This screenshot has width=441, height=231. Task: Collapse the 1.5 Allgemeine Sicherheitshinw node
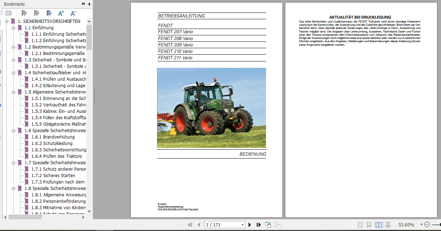tap(14, 92)
